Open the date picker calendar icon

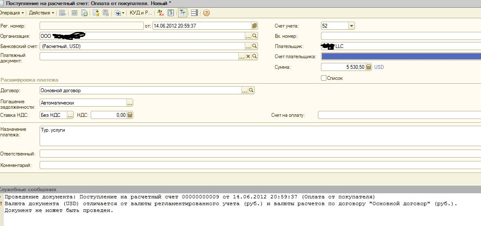pyautogui.click(x=255, y=25)
